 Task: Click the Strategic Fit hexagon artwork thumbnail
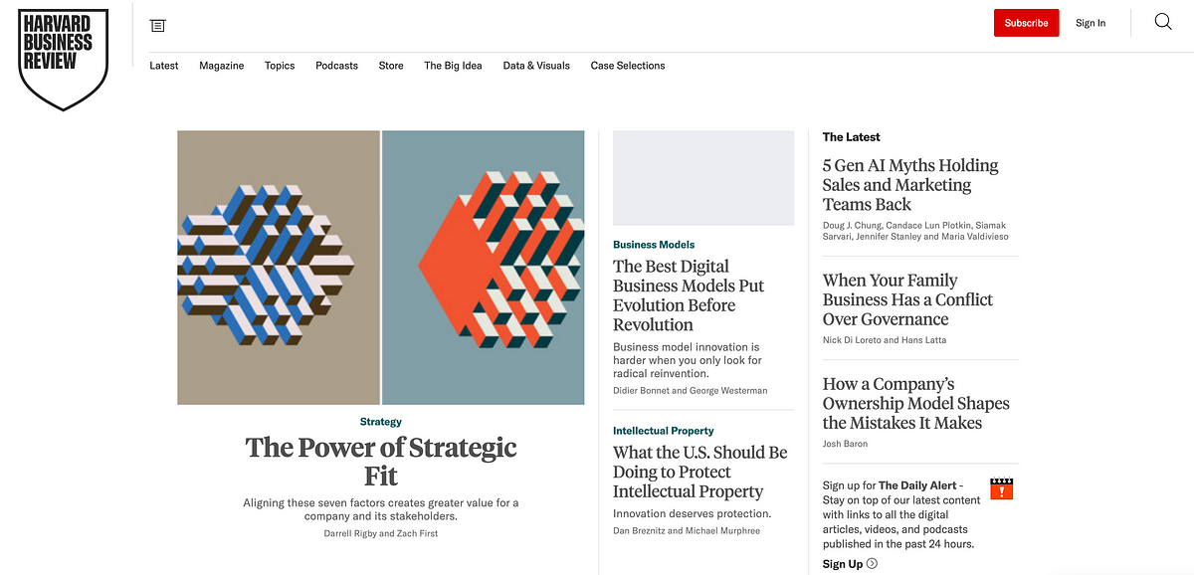[x=381, y=268]
